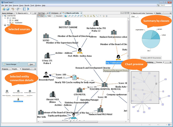Select the INSTITUT DANONE organization node

[x=68, y=23]
